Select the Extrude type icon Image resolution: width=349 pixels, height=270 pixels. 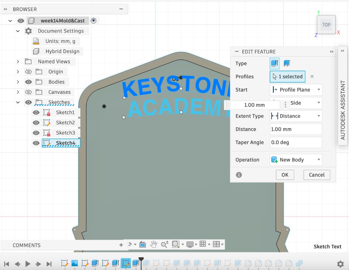[275, 63]
